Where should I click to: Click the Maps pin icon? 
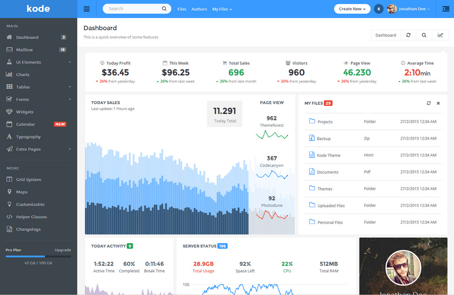(9, 192)
